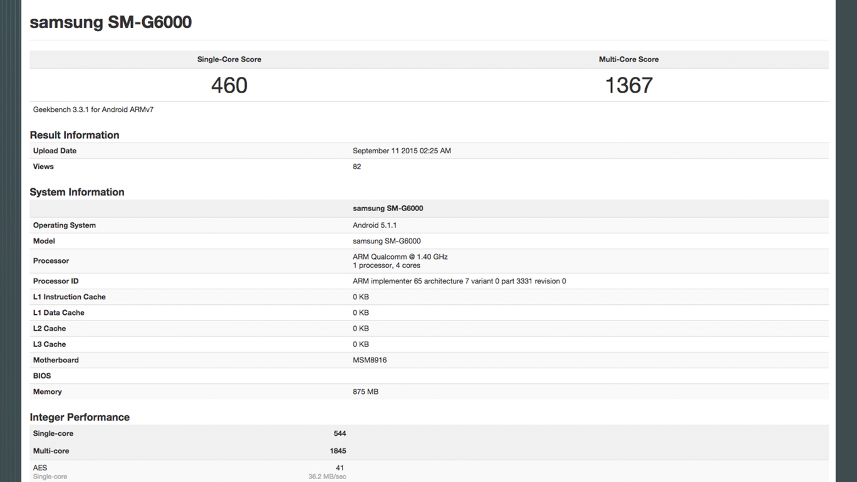Click the multi-core score value 1367
Screen dimensions: 857x482
point(628,85)
